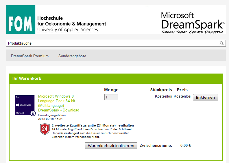
Task: Click the 'Ihr Warenkorb' heading
Action: 27,78
